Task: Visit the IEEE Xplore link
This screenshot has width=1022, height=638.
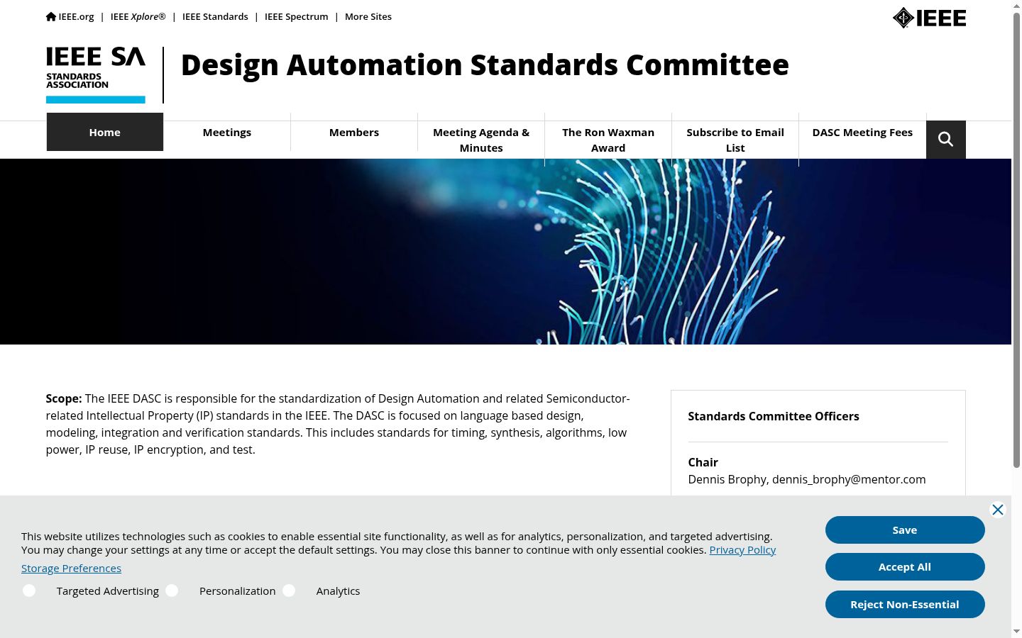Action: [138, 16]
